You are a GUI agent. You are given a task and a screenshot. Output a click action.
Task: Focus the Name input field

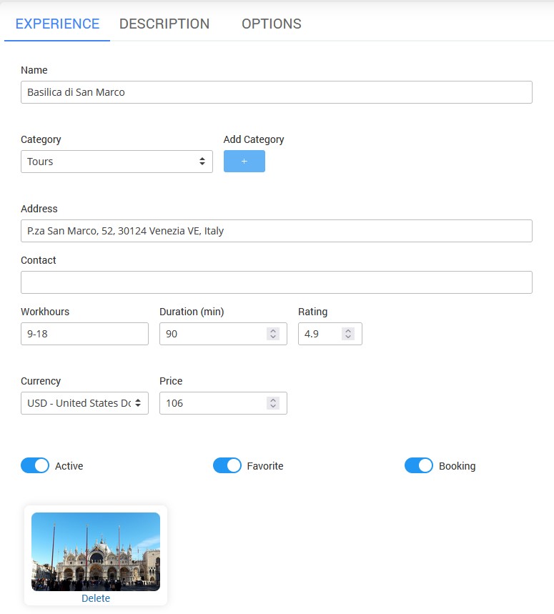click(x=276, y=92)
